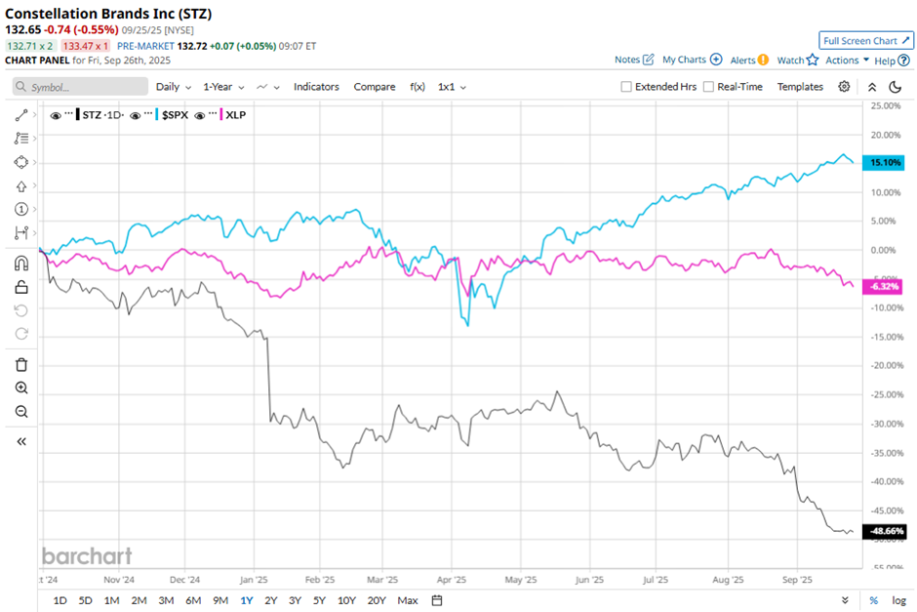Open the Full Screen Chart

pos(866,40)
